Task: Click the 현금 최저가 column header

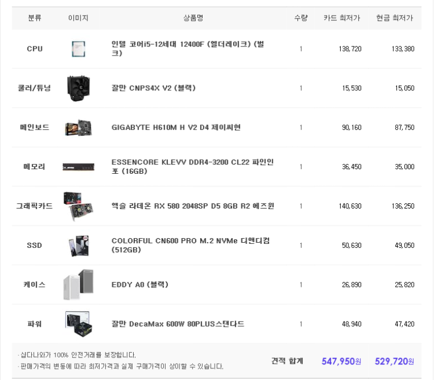Action: tap(395, 18)
